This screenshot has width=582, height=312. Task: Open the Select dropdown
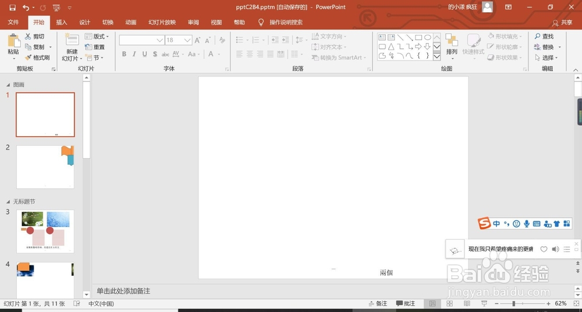coord(546,58)
